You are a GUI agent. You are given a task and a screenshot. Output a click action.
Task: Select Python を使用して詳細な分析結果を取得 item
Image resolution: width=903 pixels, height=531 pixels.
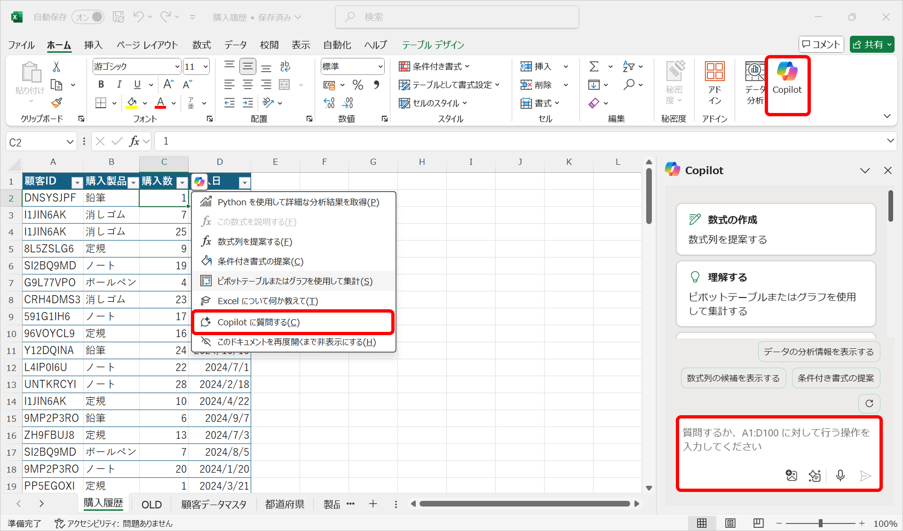pos(293,202)
